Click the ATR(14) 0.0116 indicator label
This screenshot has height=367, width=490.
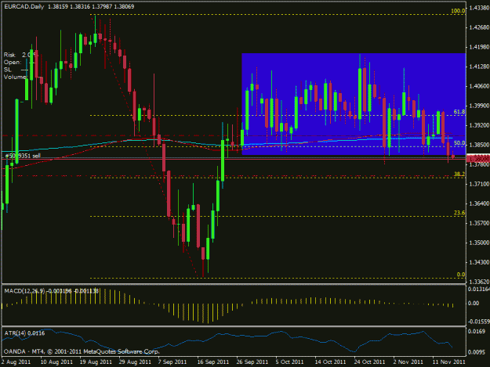24,333
